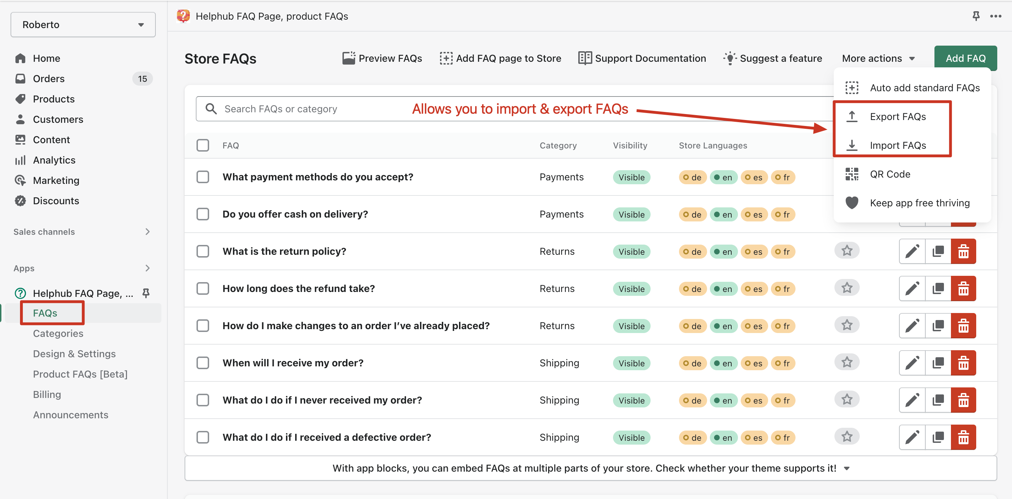Delete the 'When will I receive my order?' FAQ

(x=963, y=363)
